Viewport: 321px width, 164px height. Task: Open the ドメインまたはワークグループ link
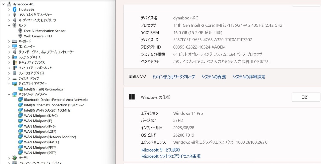click(x=173, y=77)
